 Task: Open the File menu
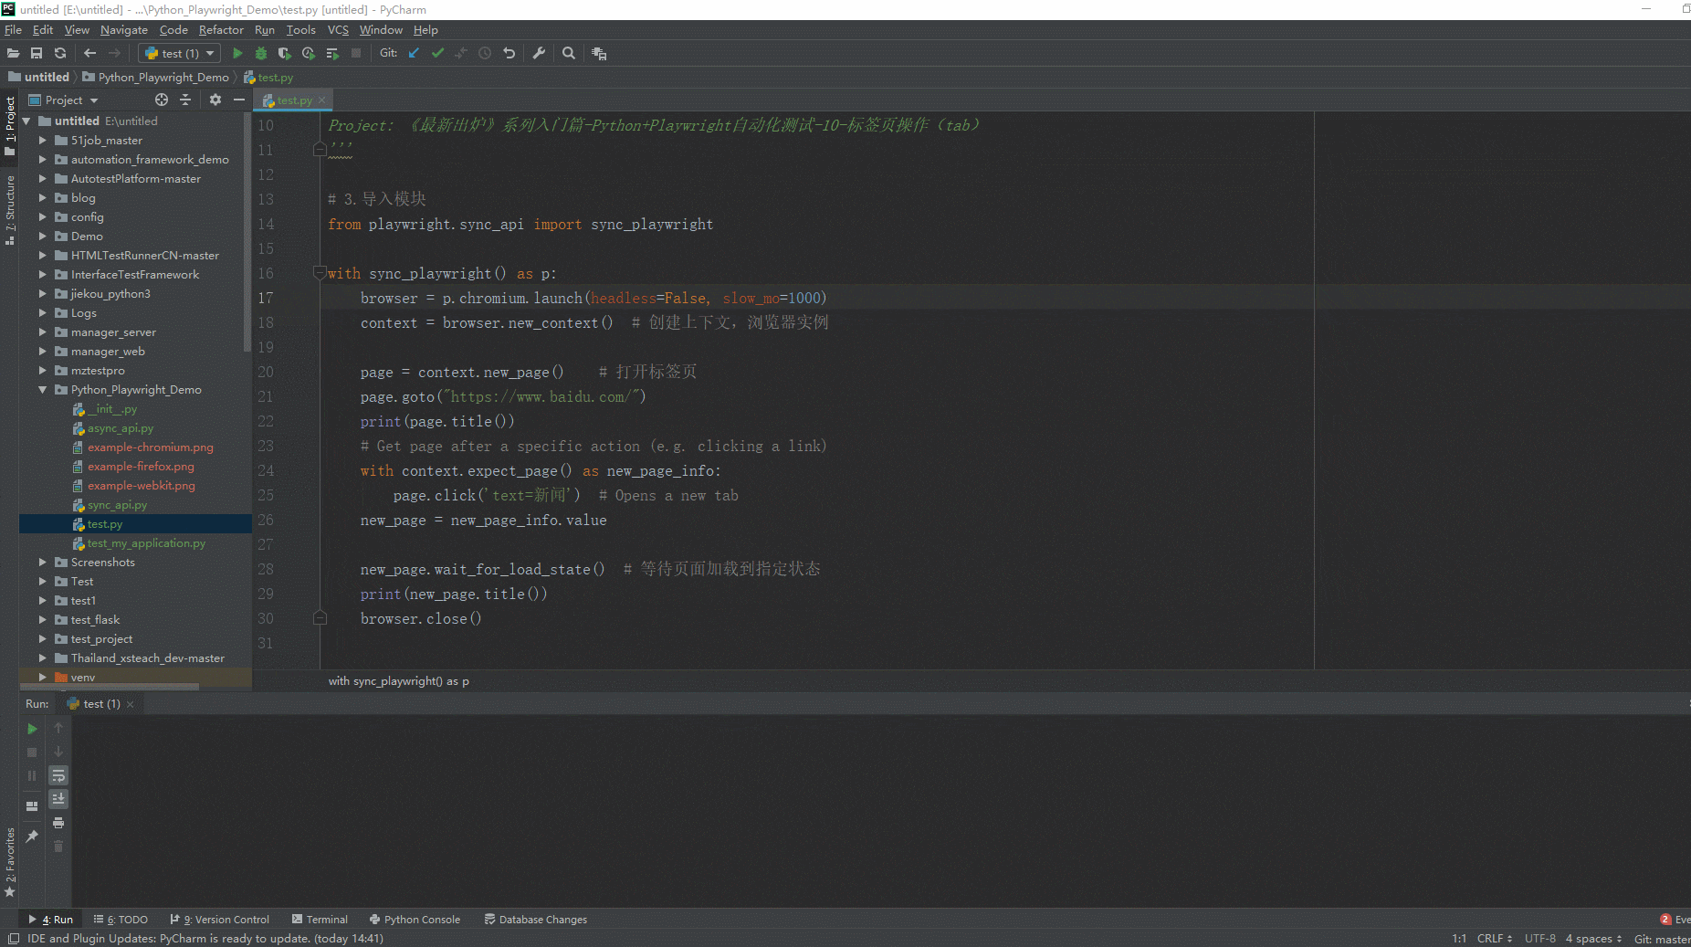click(x=13, y=29)
